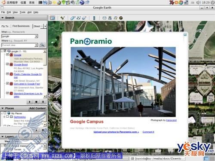The image size is (215, 161).
Task: Click the Comment link in Panoramio balloon
Action: click(x=148, y=132)
